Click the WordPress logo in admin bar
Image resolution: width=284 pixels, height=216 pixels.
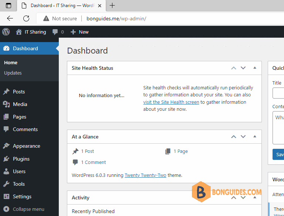(x=6, y=32)
